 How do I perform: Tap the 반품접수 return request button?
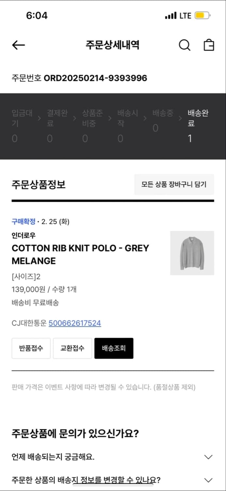[31, 348]
